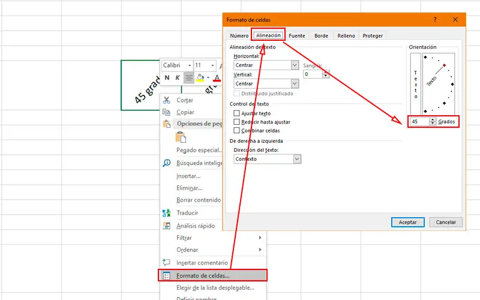The height and width of the screenshot is (300, 480).
Task: Toggle Distribuido justificado checkbox
Action: 236,94
